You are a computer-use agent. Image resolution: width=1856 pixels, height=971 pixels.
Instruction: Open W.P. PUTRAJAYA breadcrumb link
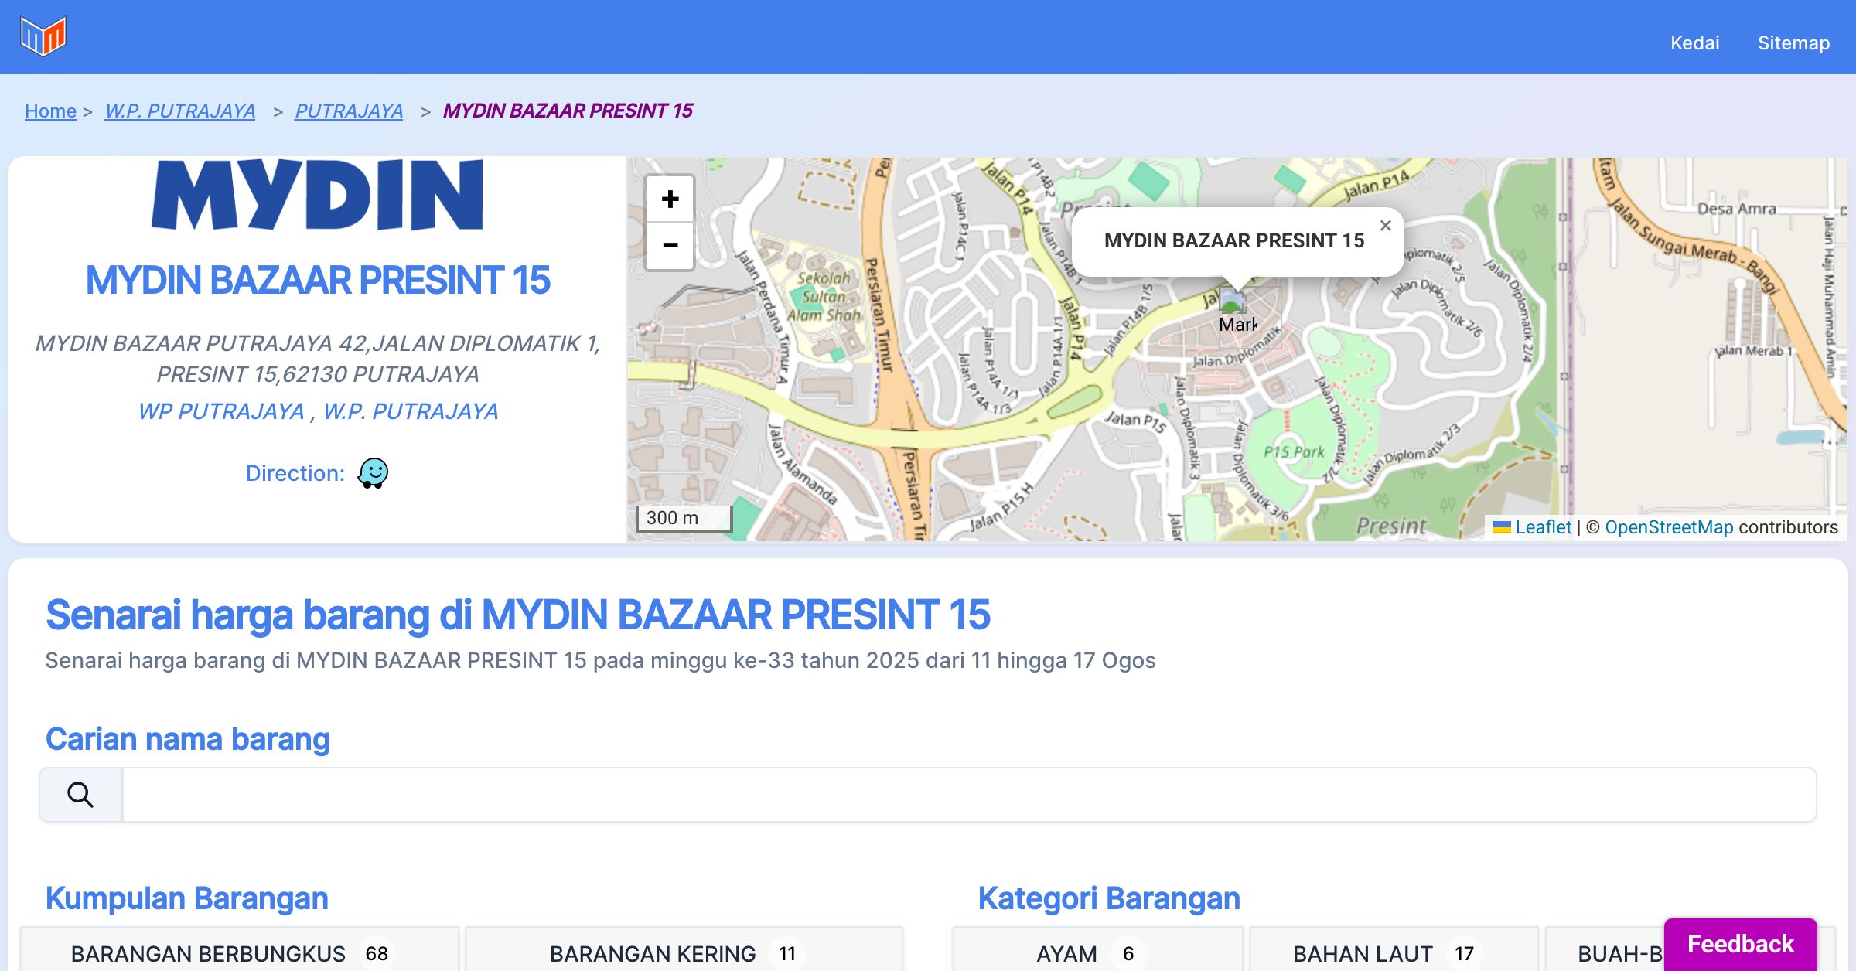(x=180, y=111)
